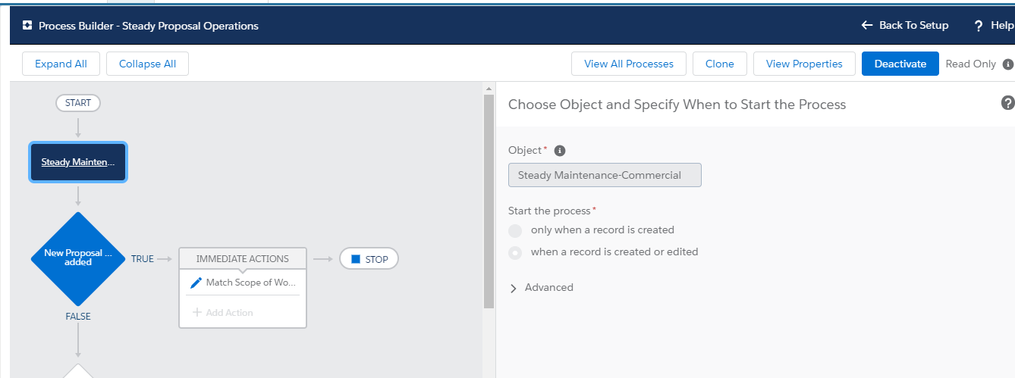Click the Read Only info icon
The height and width of the screenshot is (378, 1015).
1007,64
